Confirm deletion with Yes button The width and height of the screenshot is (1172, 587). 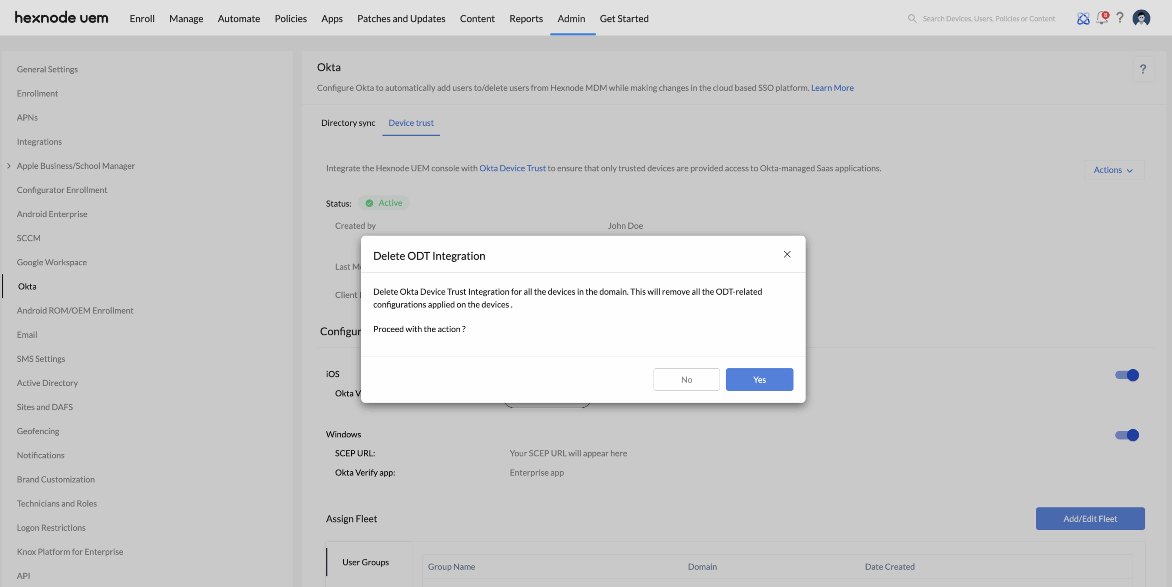tap(759, 379)
